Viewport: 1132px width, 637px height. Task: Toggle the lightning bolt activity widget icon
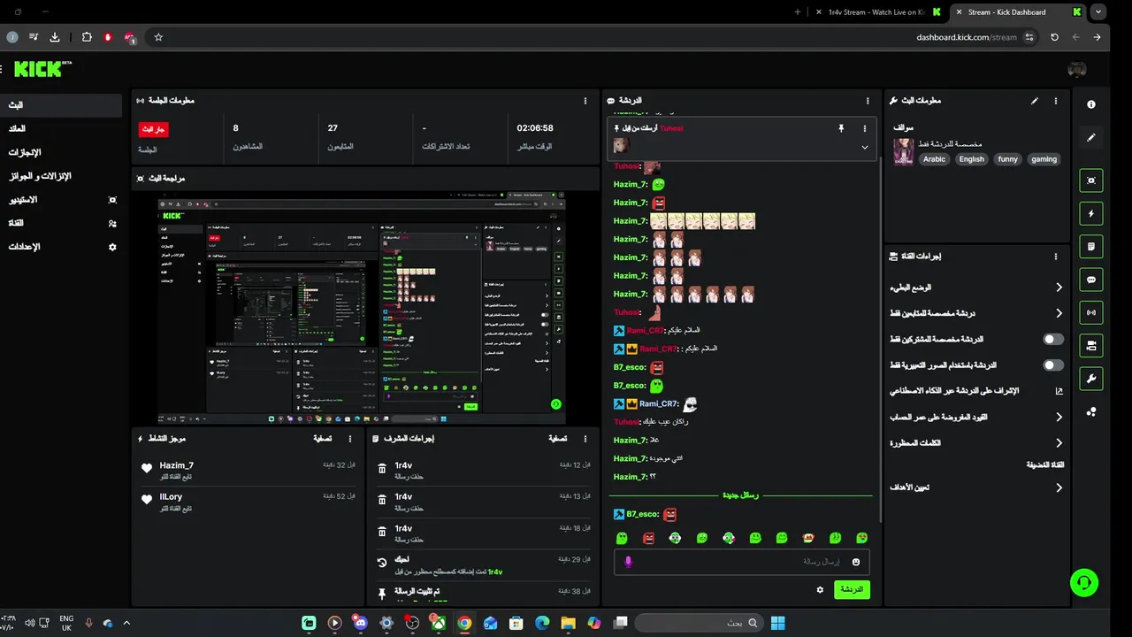click(x=1091, y=213)
